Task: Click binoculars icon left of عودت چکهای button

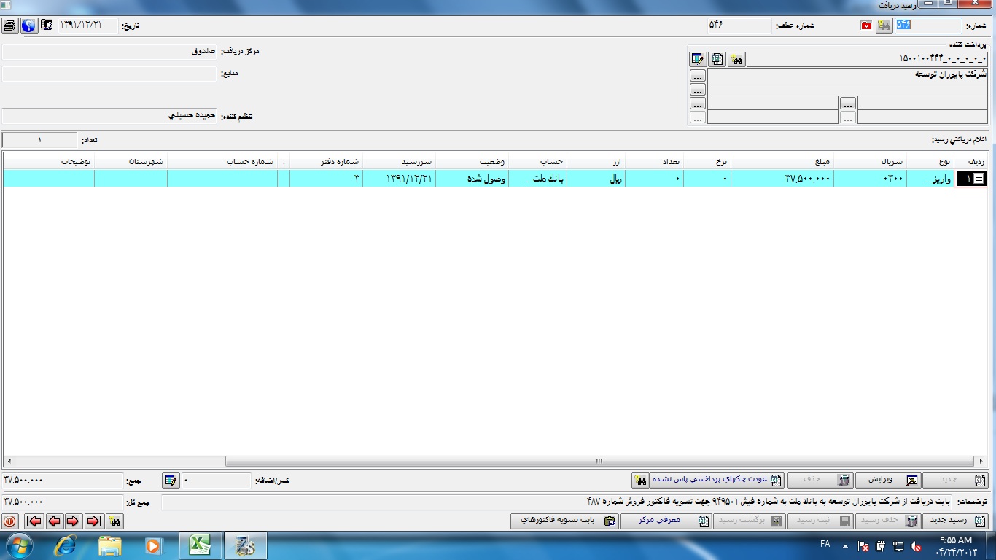Action: pyautogui.click(x=640, y=481)
